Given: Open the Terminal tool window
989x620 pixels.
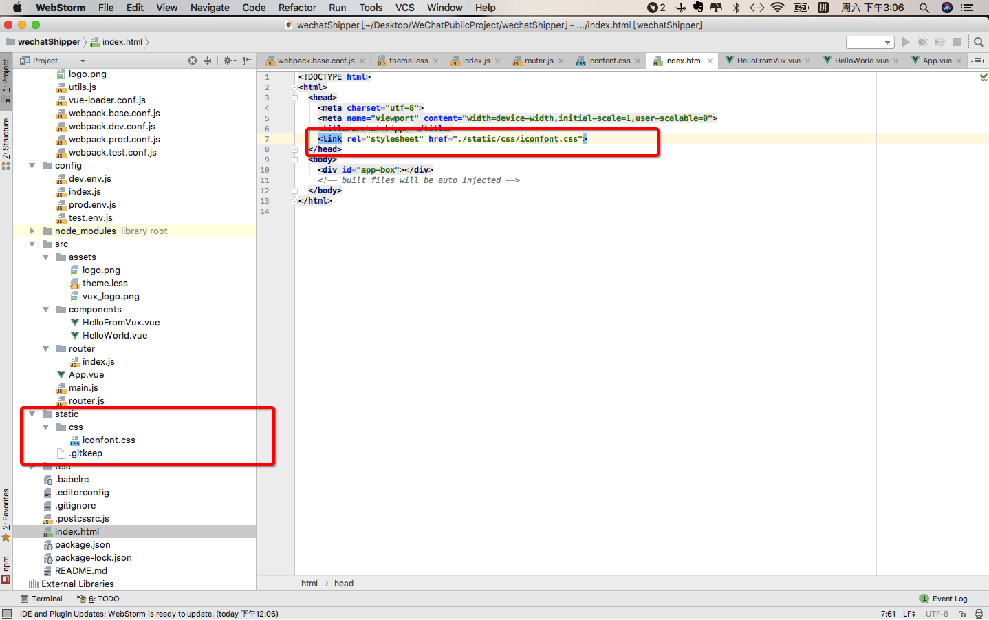Looking at the screenshot, I should (x=41, y=599).
